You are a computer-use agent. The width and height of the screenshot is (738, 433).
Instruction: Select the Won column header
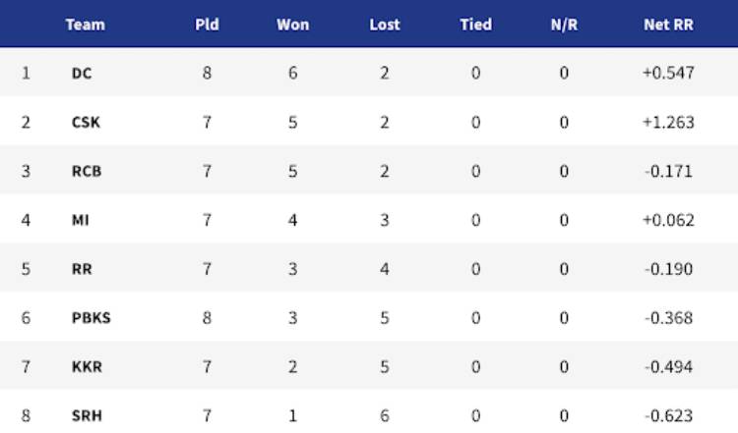pyautogui.click(x=293, y=25)
